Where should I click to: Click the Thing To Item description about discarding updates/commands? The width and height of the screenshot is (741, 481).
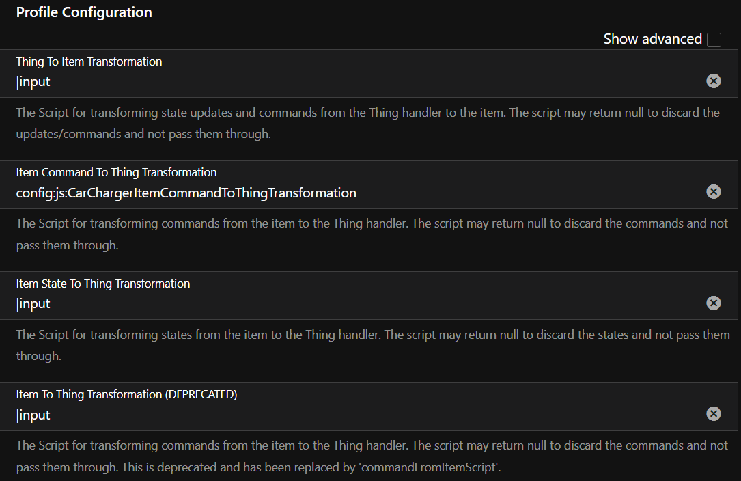coord(367,123)
